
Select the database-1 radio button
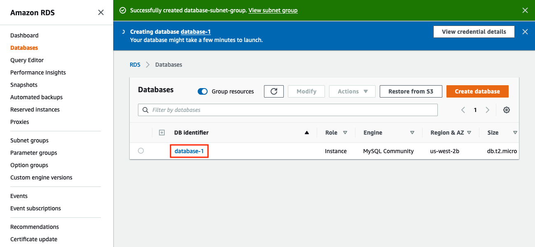(x=141, y=151)
